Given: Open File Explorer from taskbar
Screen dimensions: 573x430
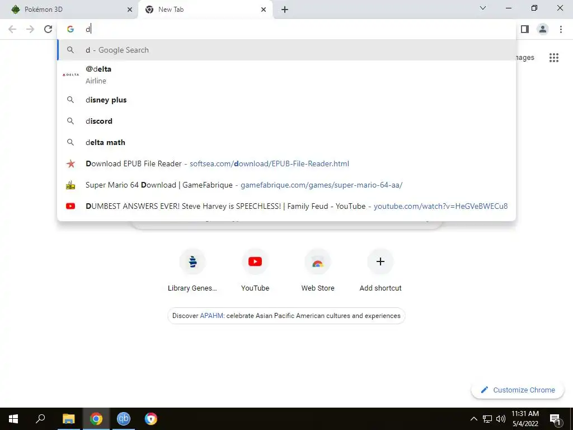Looking at the screenshot, I should [68, 419].
